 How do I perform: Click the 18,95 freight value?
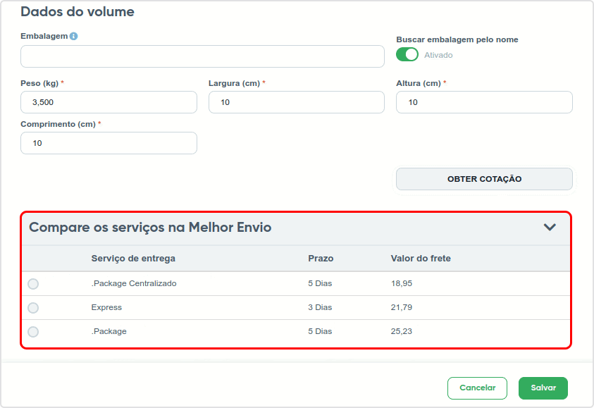point(402,283)
